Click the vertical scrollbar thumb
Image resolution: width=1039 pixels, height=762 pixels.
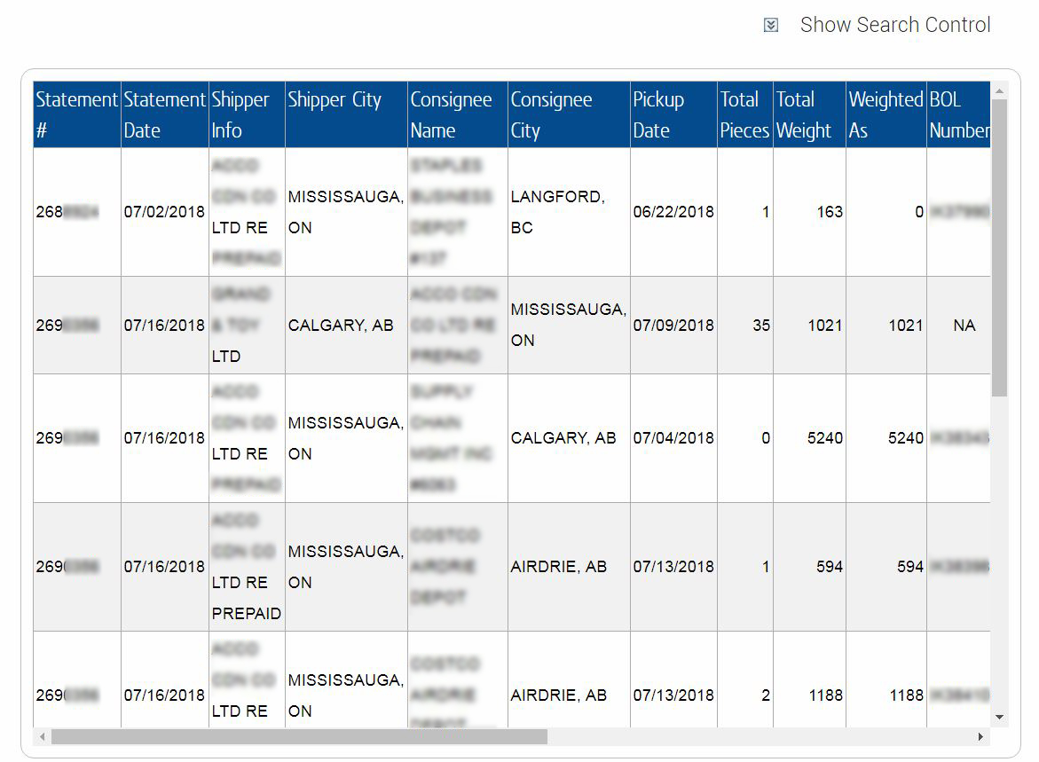tap(999, 247)
